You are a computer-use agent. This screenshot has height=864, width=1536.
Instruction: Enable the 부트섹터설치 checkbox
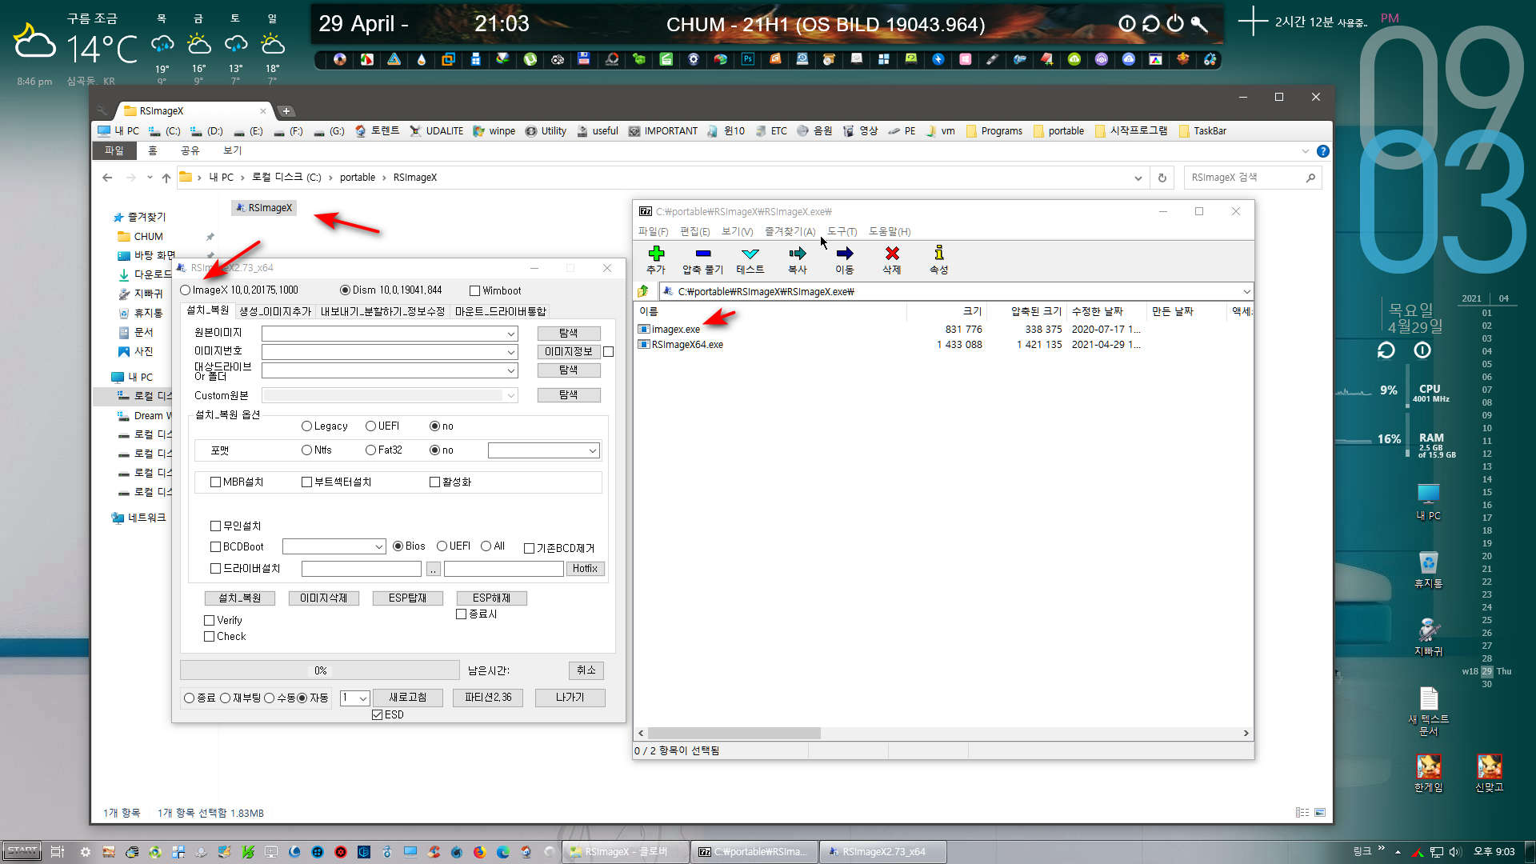(x=306, y=482)
